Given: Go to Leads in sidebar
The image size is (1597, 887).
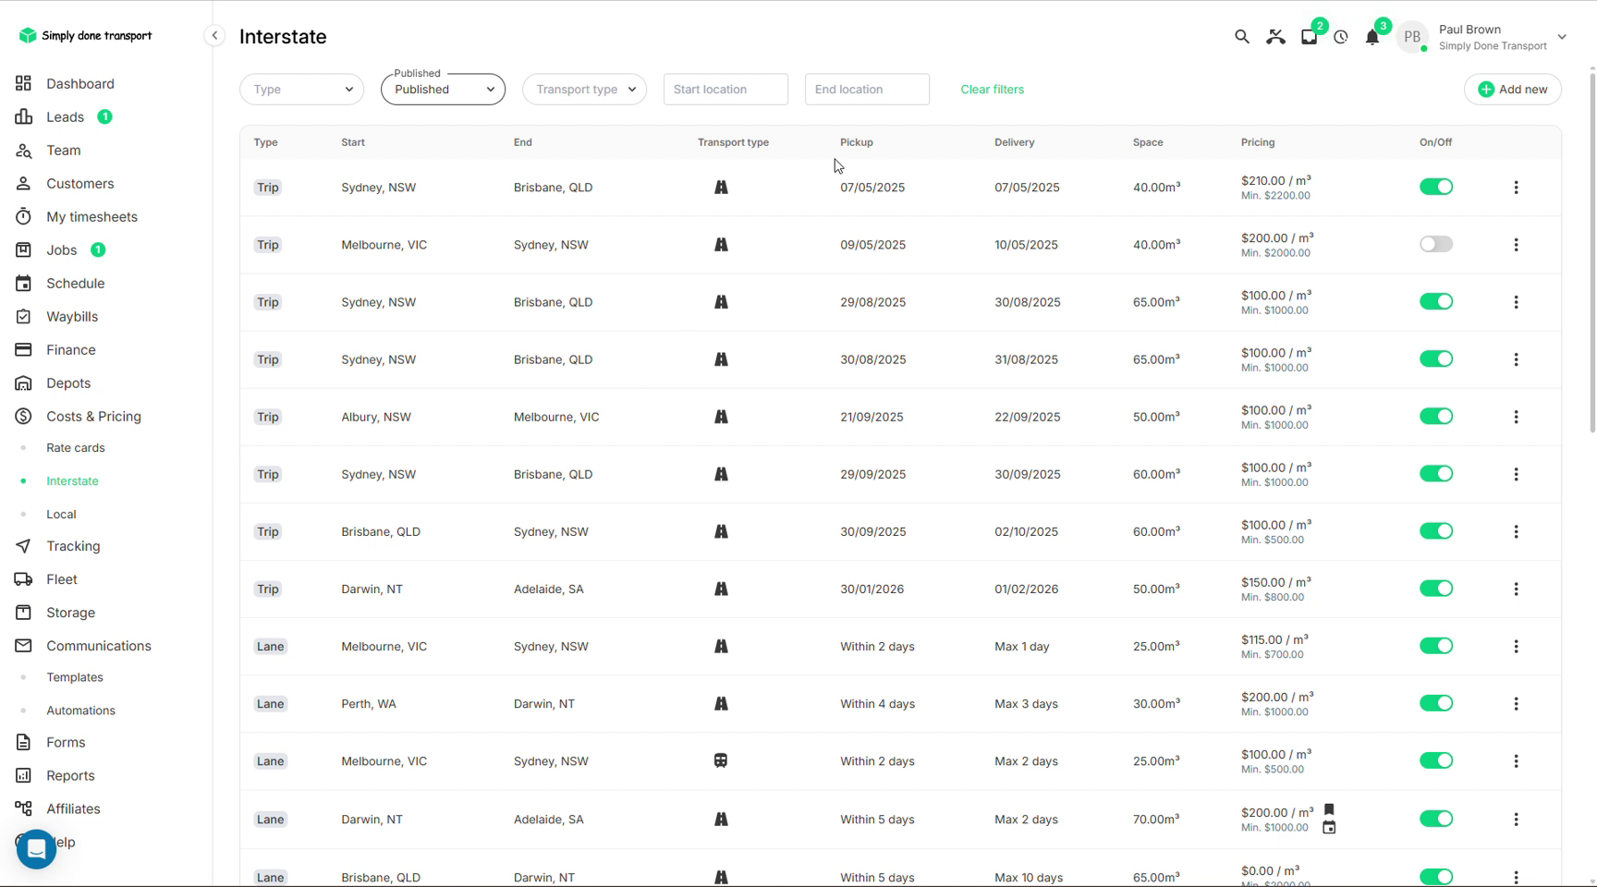Looking at the screenshot, I should click(x=65, y=117).
